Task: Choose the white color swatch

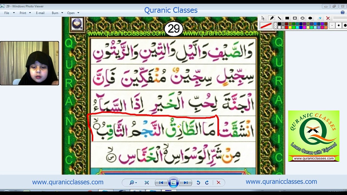Action: 279,27
